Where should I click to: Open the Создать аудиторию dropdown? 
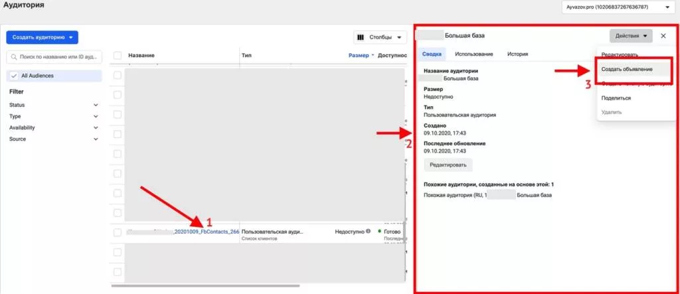[x=42, y=37]
